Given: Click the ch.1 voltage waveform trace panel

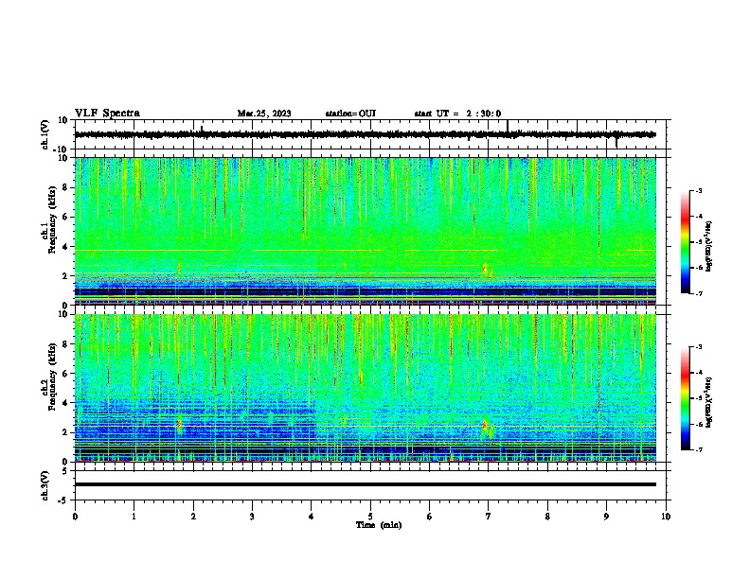Looking at the screenshot, I should [370, 134].
